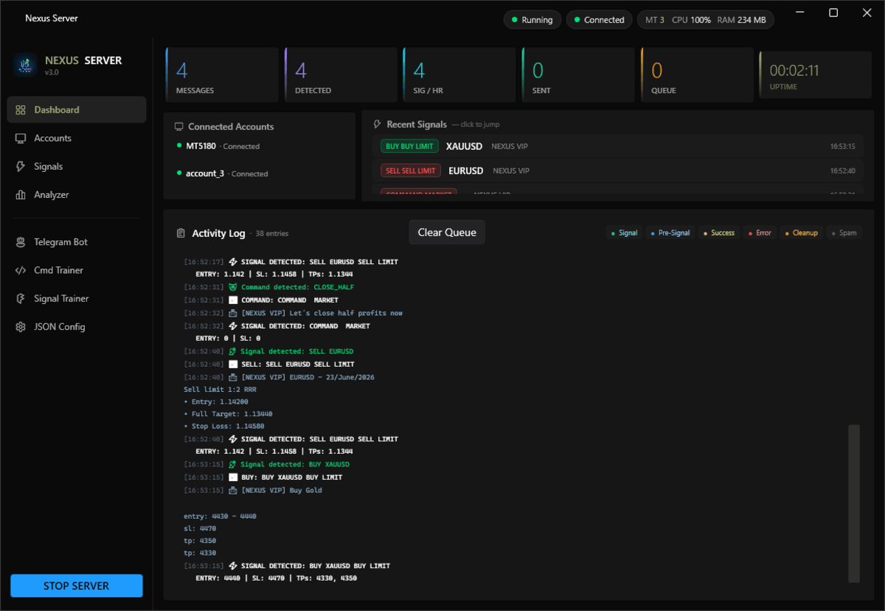The image size is (885, 611).
Task: Click the Connected Accounts monitor icon
Action: coord(179,127)
